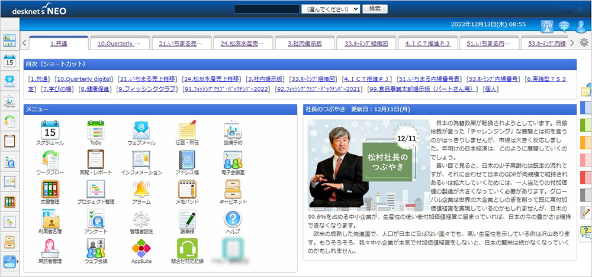This screenshot has height=277, width=592.
Task: Open the AppSuite icon
Action: tap(141, 251)
